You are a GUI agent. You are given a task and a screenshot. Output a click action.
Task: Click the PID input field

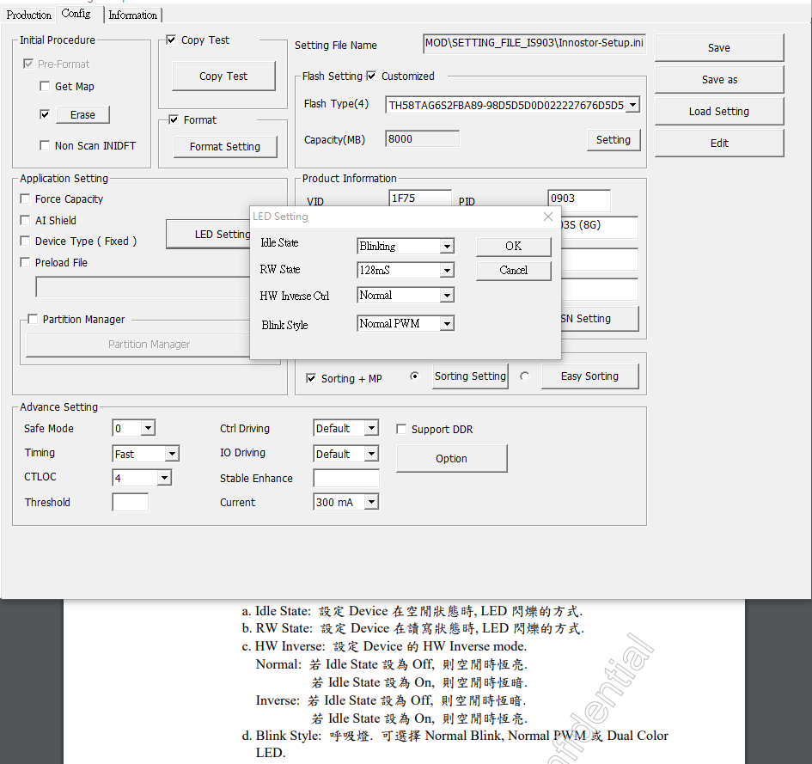(579, 199)
